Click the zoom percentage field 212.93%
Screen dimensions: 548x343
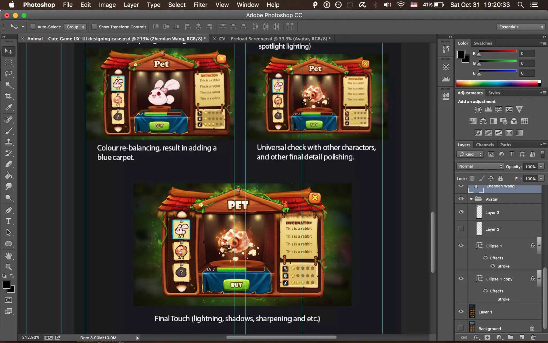pyautogui.click(x=31, y=337)
